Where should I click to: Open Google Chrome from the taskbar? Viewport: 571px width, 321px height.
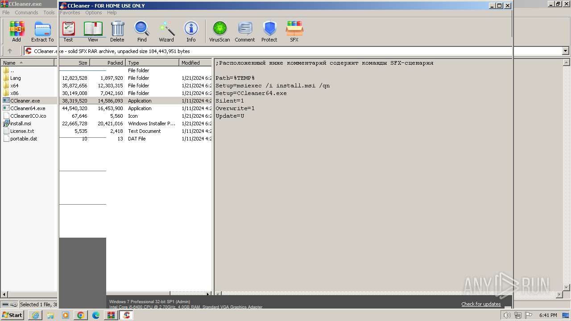(x=81, y=315)
